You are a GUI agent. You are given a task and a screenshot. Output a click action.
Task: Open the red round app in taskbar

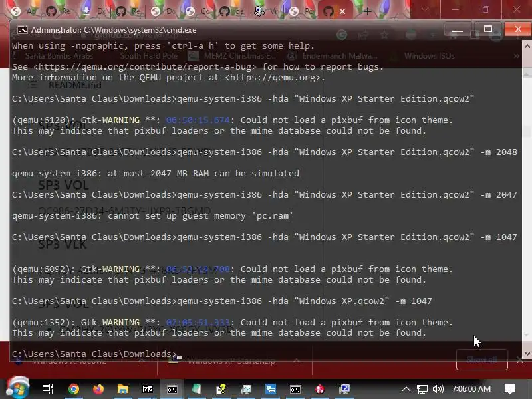click(x=320, y=389)
